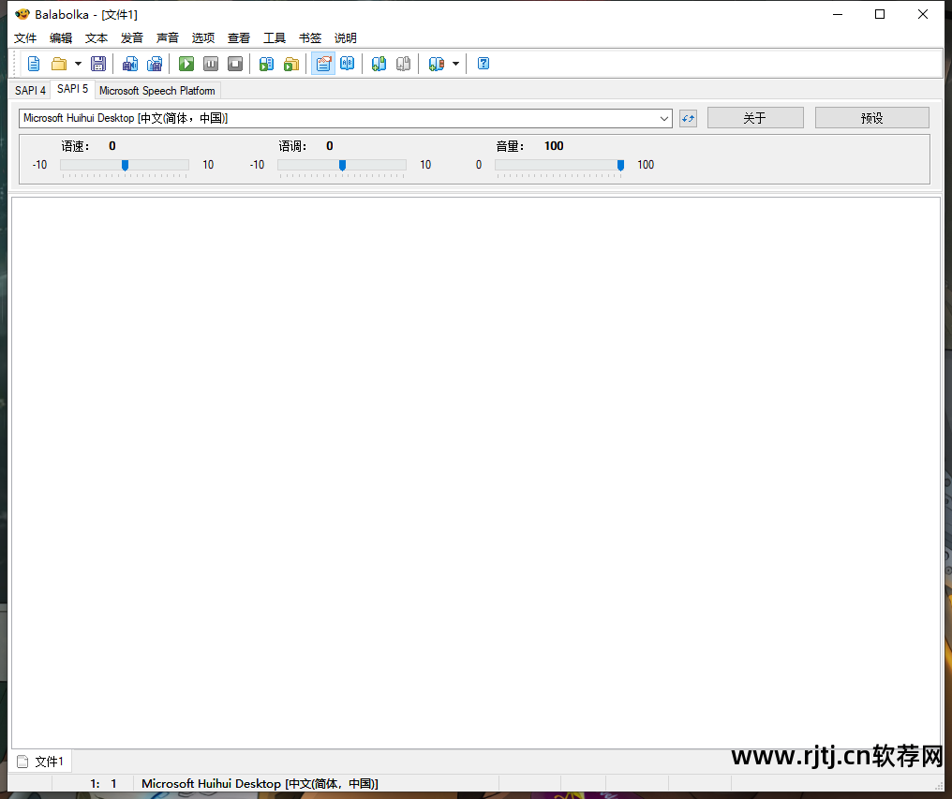
Task: Open the 编辑 menu
Action: coord(61,37)
